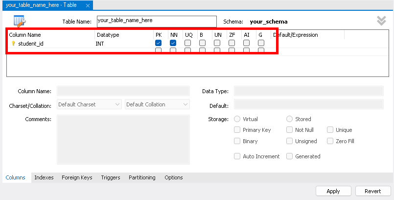This screenshot has width=394, height=200.
Task: Uncheck NN for the student_id column
Action: (x=173, y=43)
